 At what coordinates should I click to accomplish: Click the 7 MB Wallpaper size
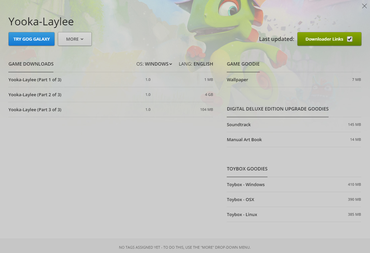(x=357, y=80)
